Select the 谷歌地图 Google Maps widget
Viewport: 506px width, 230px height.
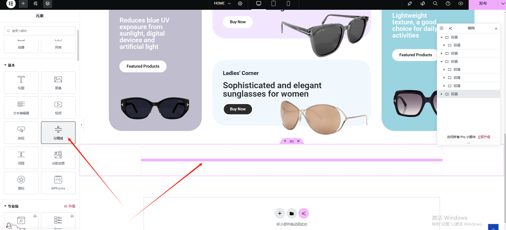point(58,158)
